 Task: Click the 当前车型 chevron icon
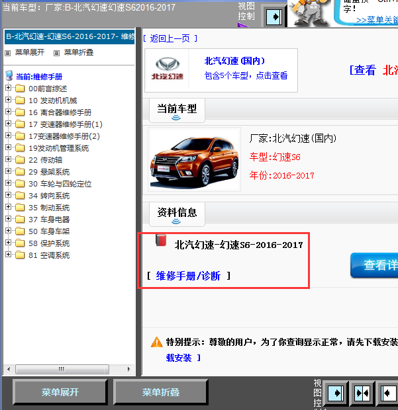pyautogui.click(x=176, y=118)
